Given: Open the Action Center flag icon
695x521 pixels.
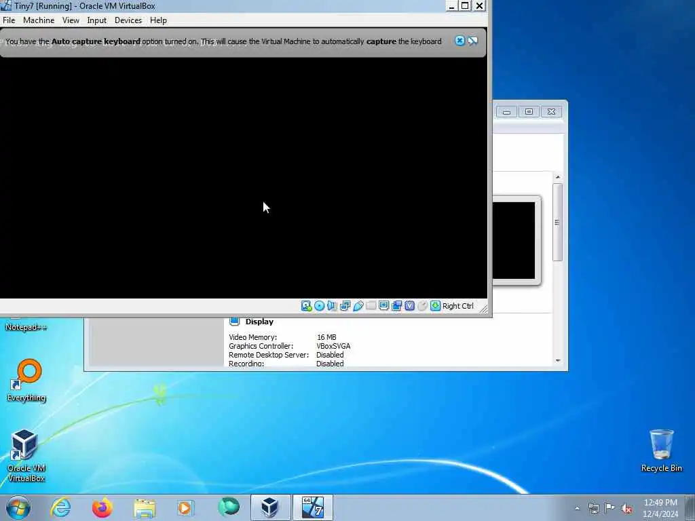Looking at the screenshot, I should tap(610, 507).
